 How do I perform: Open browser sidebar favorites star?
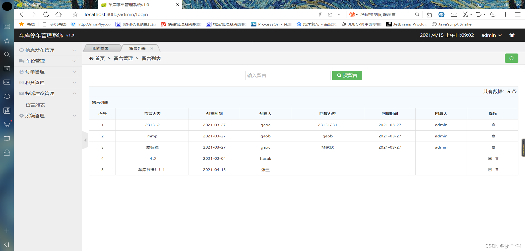7,40
